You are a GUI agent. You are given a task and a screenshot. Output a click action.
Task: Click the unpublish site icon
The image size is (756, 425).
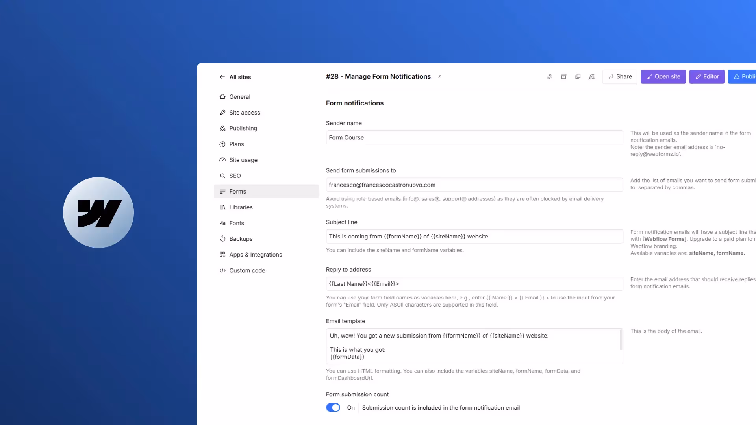591,77
